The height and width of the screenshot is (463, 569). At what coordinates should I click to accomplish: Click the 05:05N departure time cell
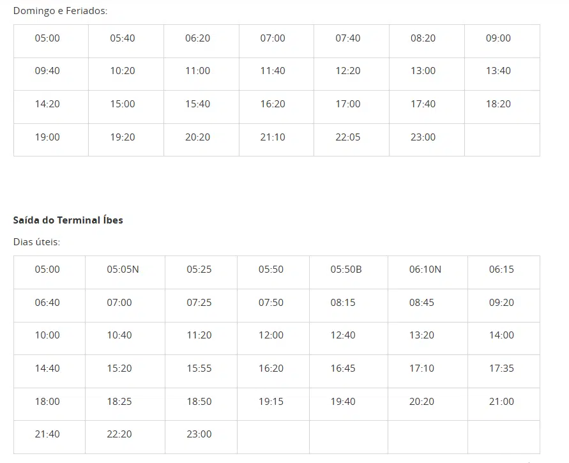(123, 269)
